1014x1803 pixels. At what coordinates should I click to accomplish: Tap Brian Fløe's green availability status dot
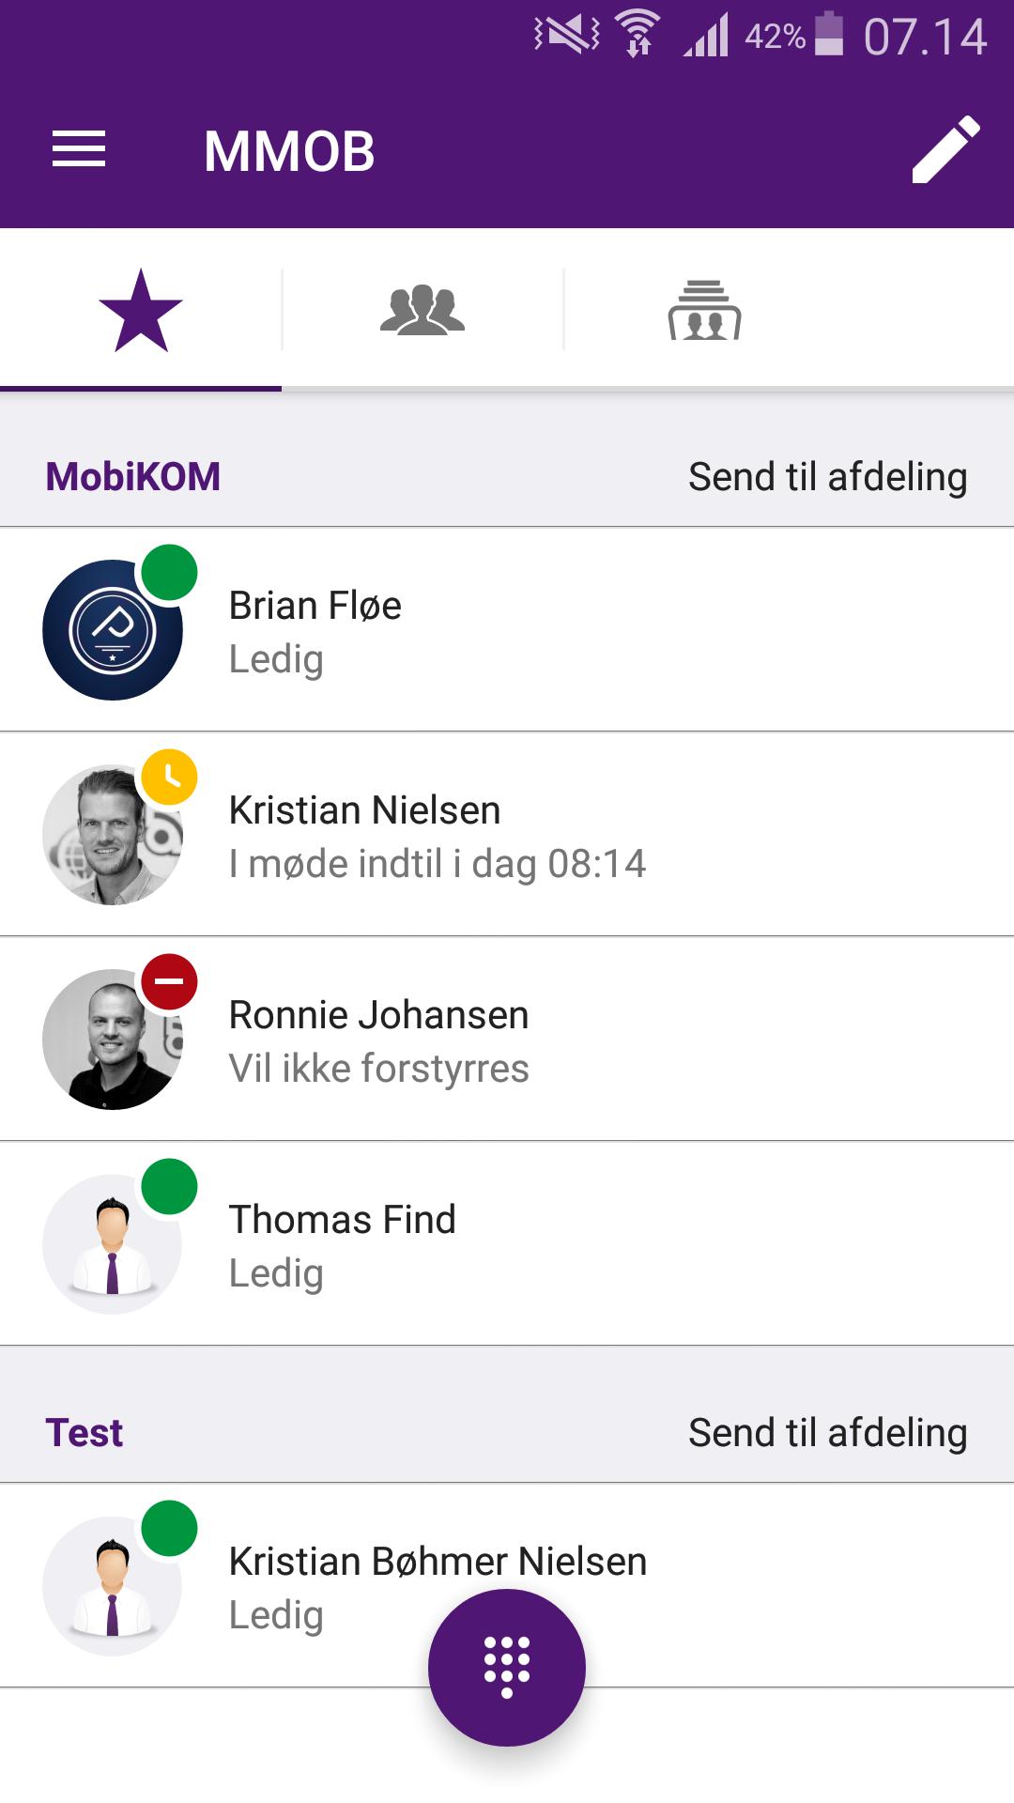pyautogui.click(x=169, y=572)
